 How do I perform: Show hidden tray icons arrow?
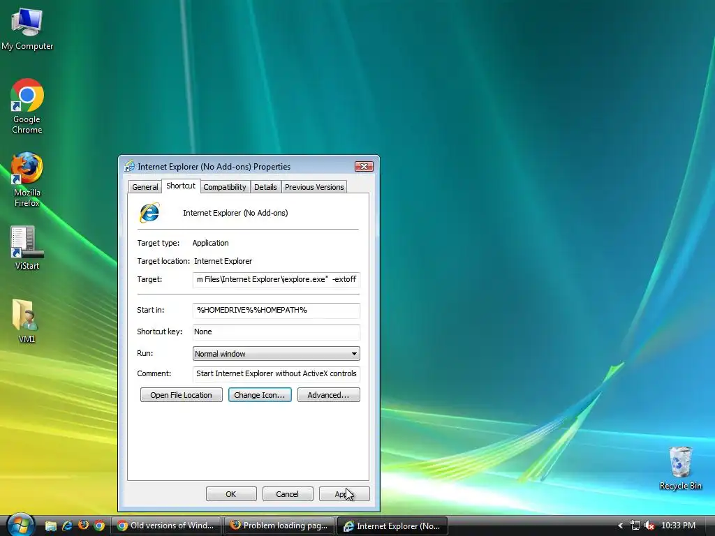pos(620,526)
